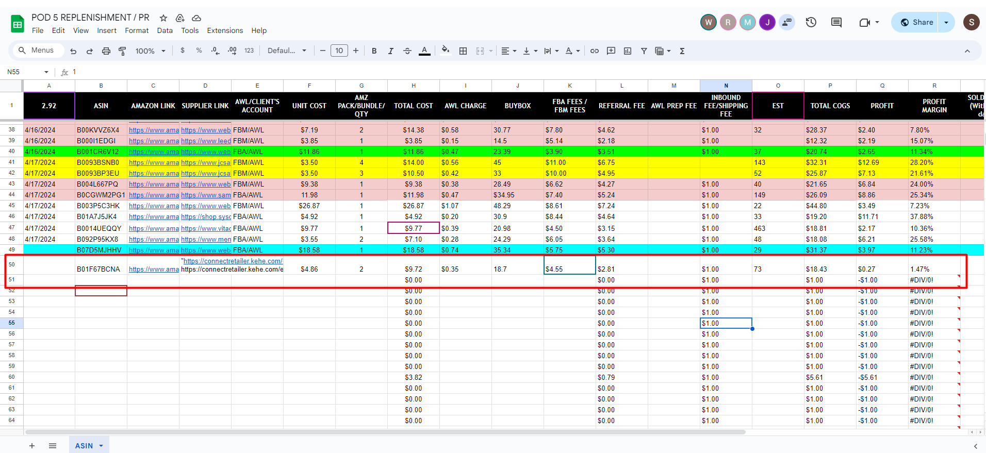Screen dimensions: 986x453
Task: Click the undo icon
Action: (x=73, y=51)
